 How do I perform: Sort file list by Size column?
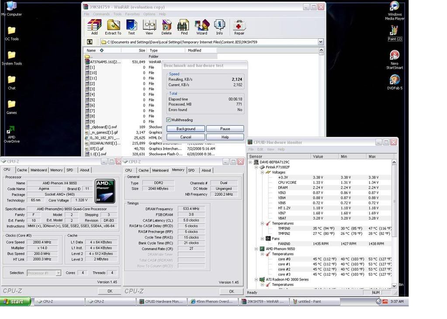(134, 51)
